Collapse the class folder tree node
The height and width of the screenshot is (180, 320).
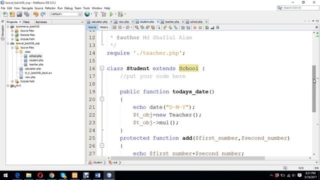click(x=16, y=52)
